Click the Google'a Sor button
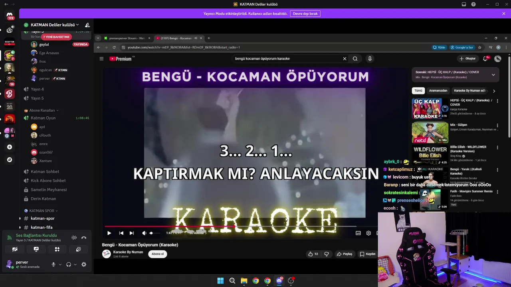Viewport: 511px width, 287px height. pos(462,47)
